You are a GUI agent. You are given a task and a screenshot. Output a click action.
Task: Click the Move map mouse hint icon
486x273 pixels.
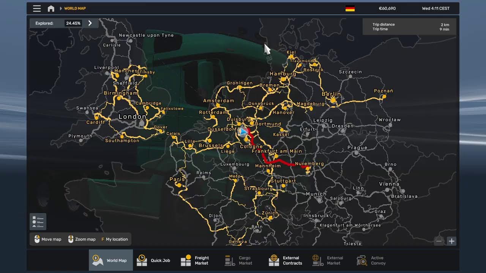(37, 239)
